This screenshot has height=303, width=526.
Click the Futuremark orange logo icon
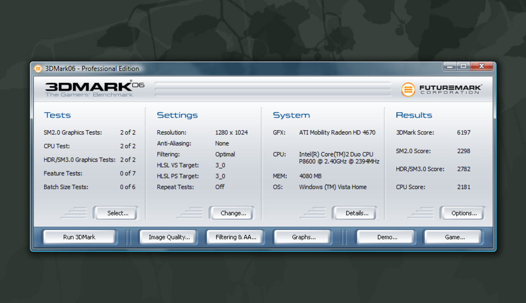408,90
